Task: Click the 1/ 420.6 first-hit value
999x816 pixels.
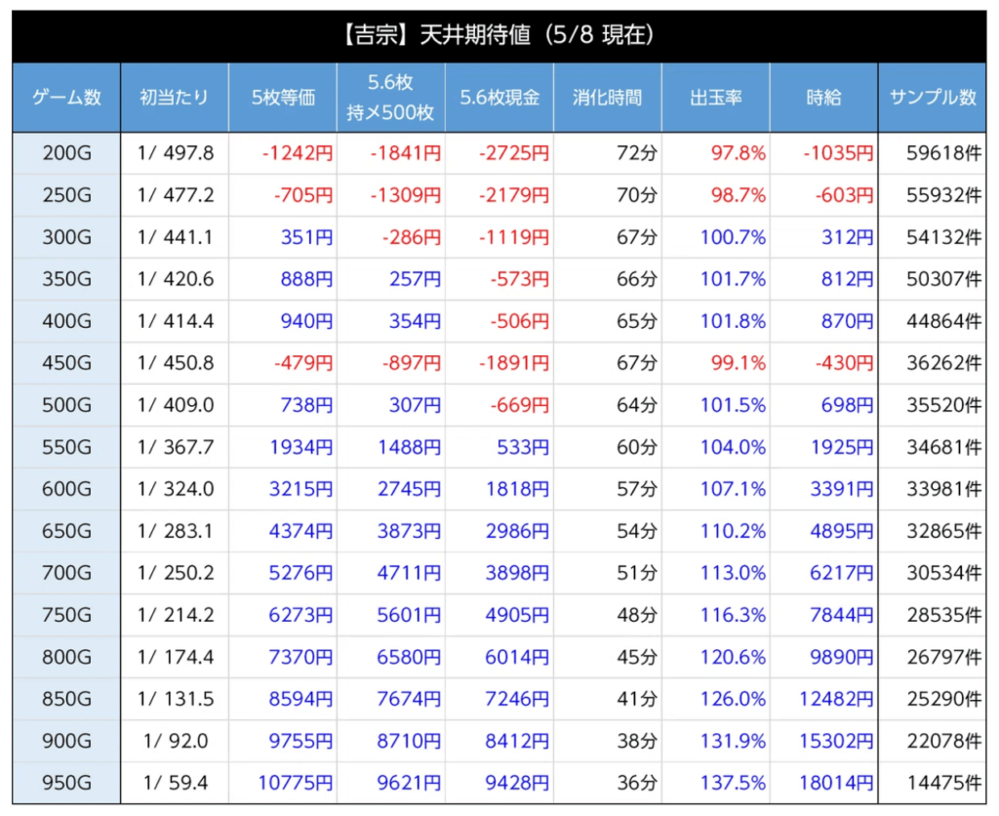Action: pos(176,279)
